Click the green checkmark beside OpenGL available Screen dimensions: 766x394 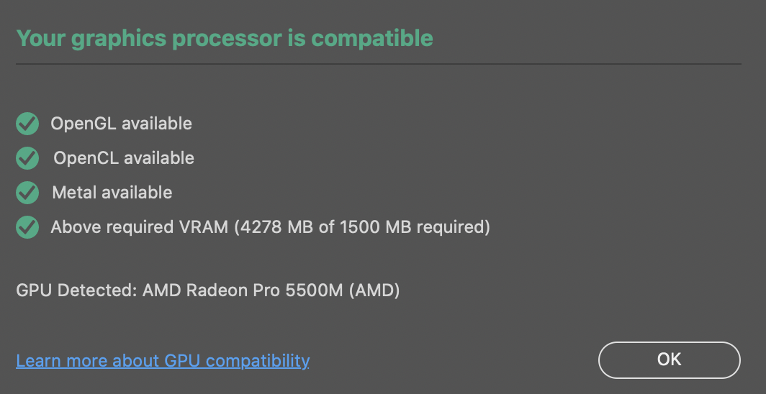coord(27,124)
